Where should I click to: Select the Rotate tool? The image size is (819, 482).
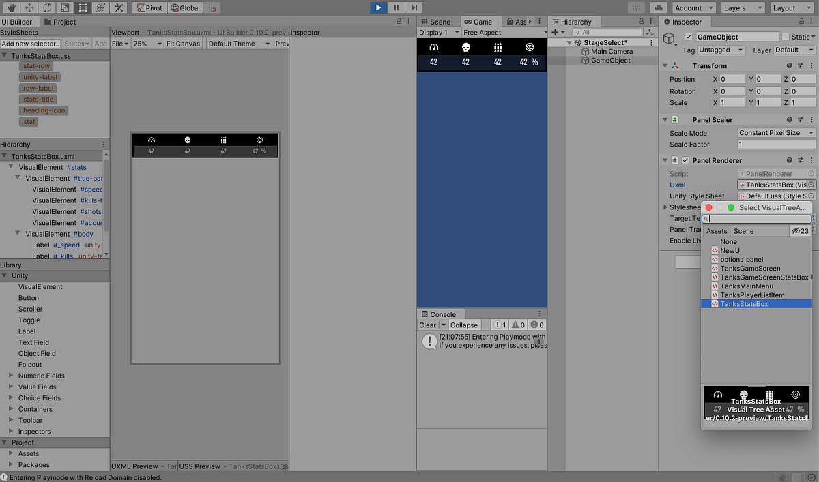pos(46,7)
